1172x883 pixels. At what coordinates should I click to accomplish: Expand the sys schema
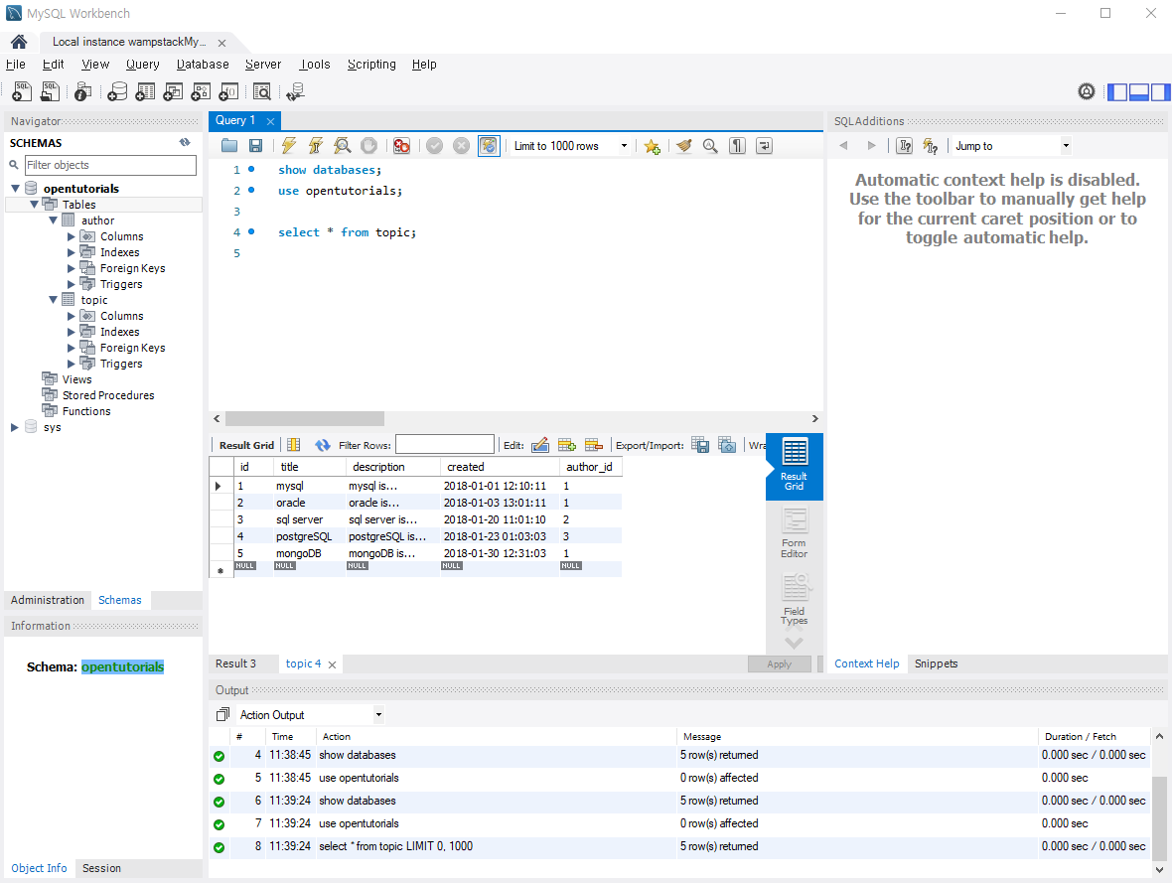14,428
